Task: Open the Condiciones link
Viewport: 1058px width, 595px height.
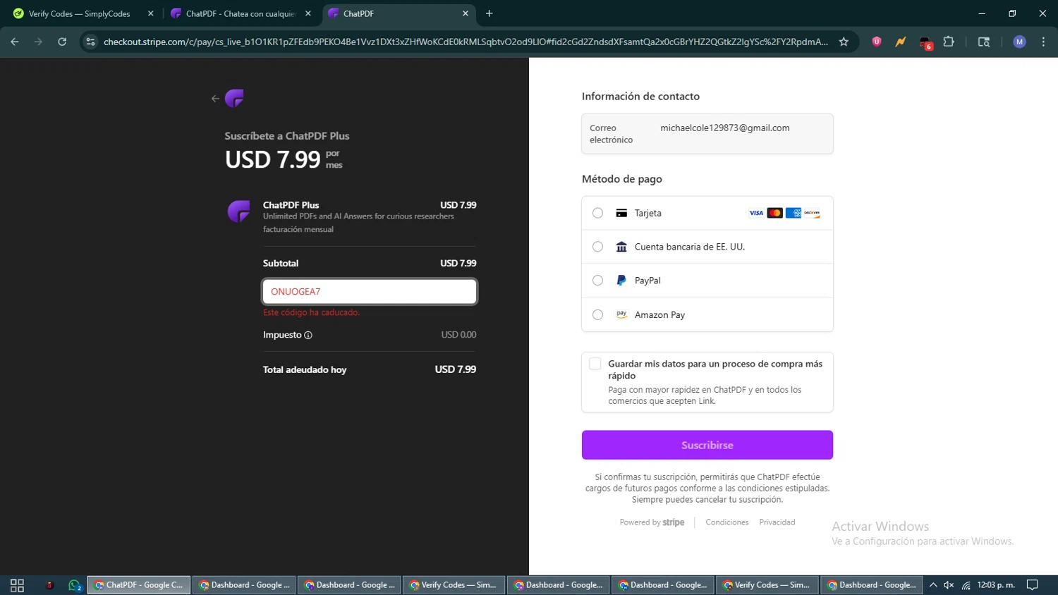Action: point(727,522)
